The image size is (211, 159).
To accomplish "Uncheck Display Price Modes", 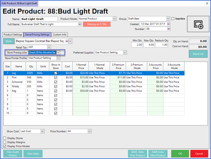I will [x=5, y=146].
